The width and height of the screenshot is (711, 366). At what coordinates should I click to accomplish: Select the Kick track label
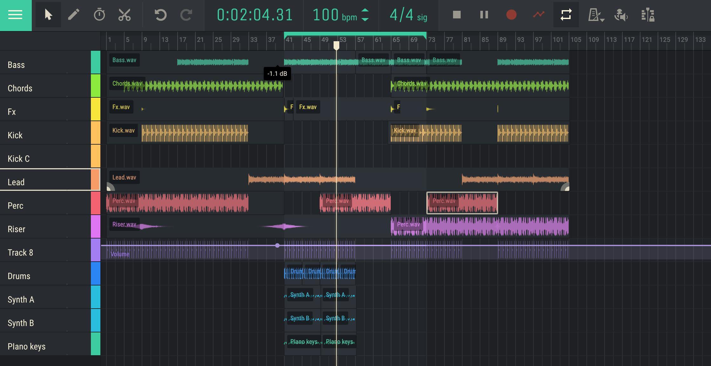pos(15,134)
